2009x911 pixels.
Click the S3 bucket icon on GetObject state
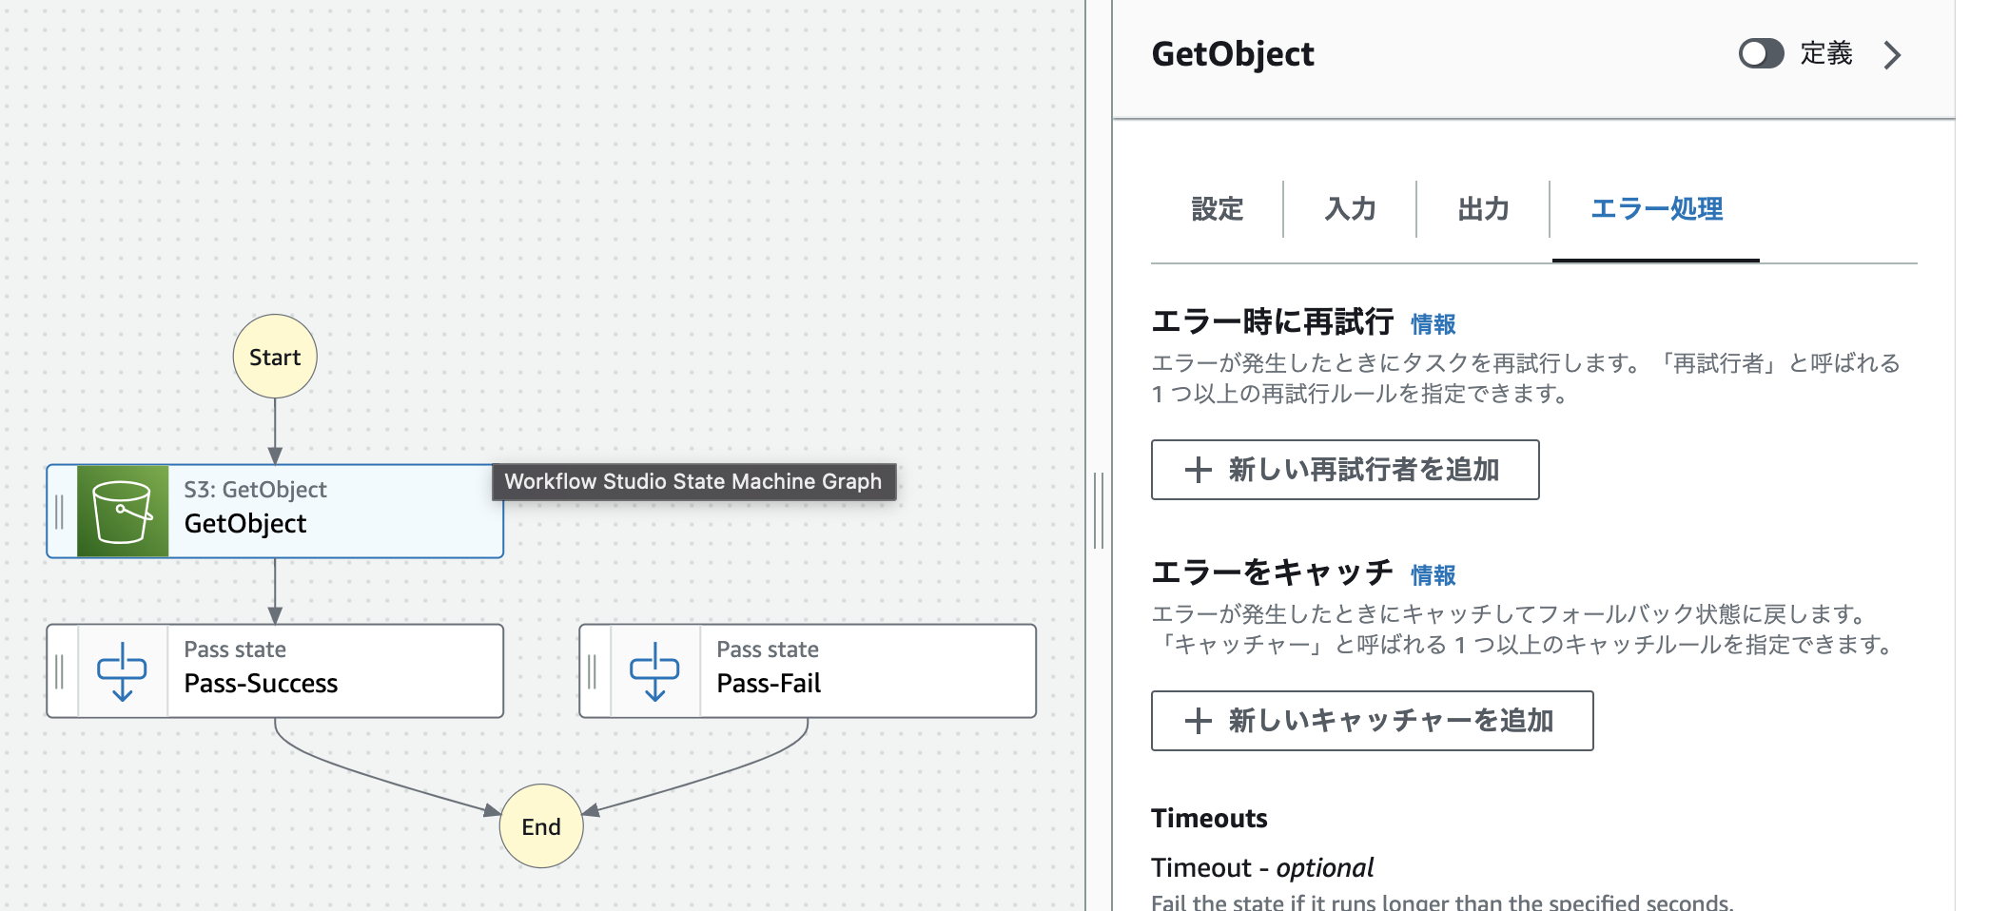tap(123, 511)
